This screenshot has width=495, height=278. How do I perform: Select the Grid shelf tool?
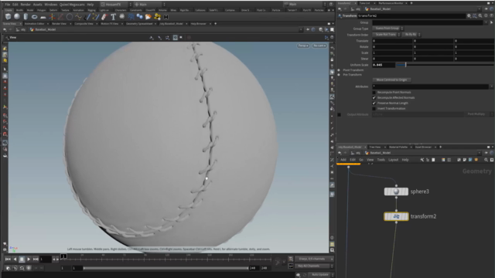point(43,17)
